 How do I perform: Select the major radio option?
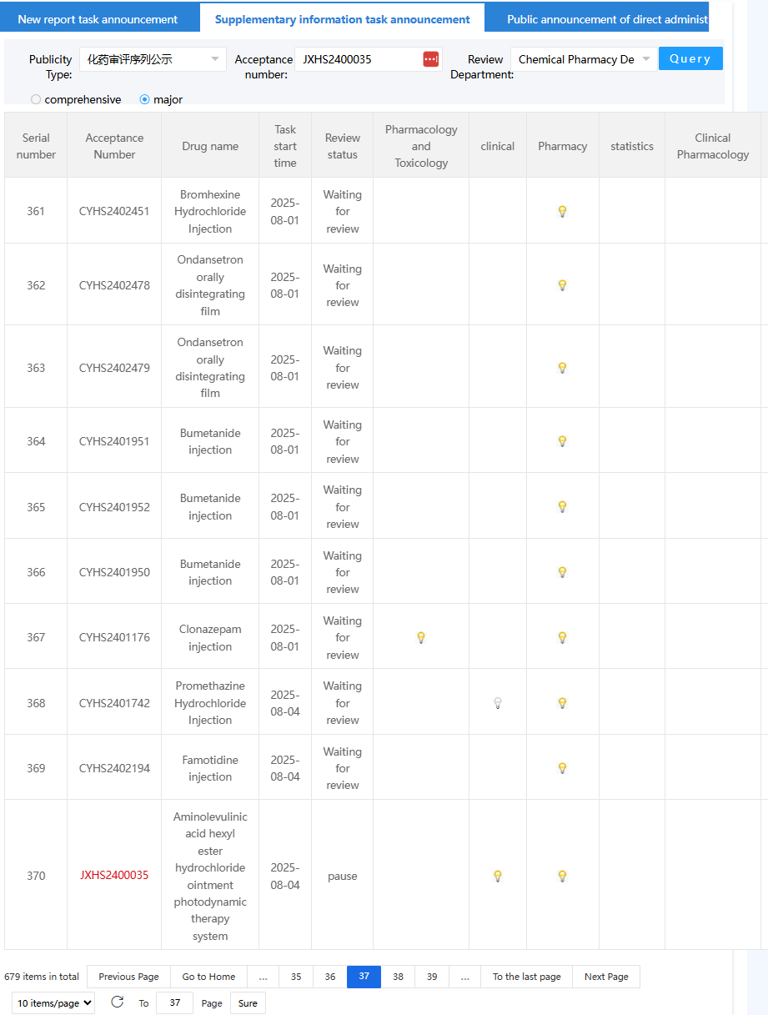tap(145, 99)
